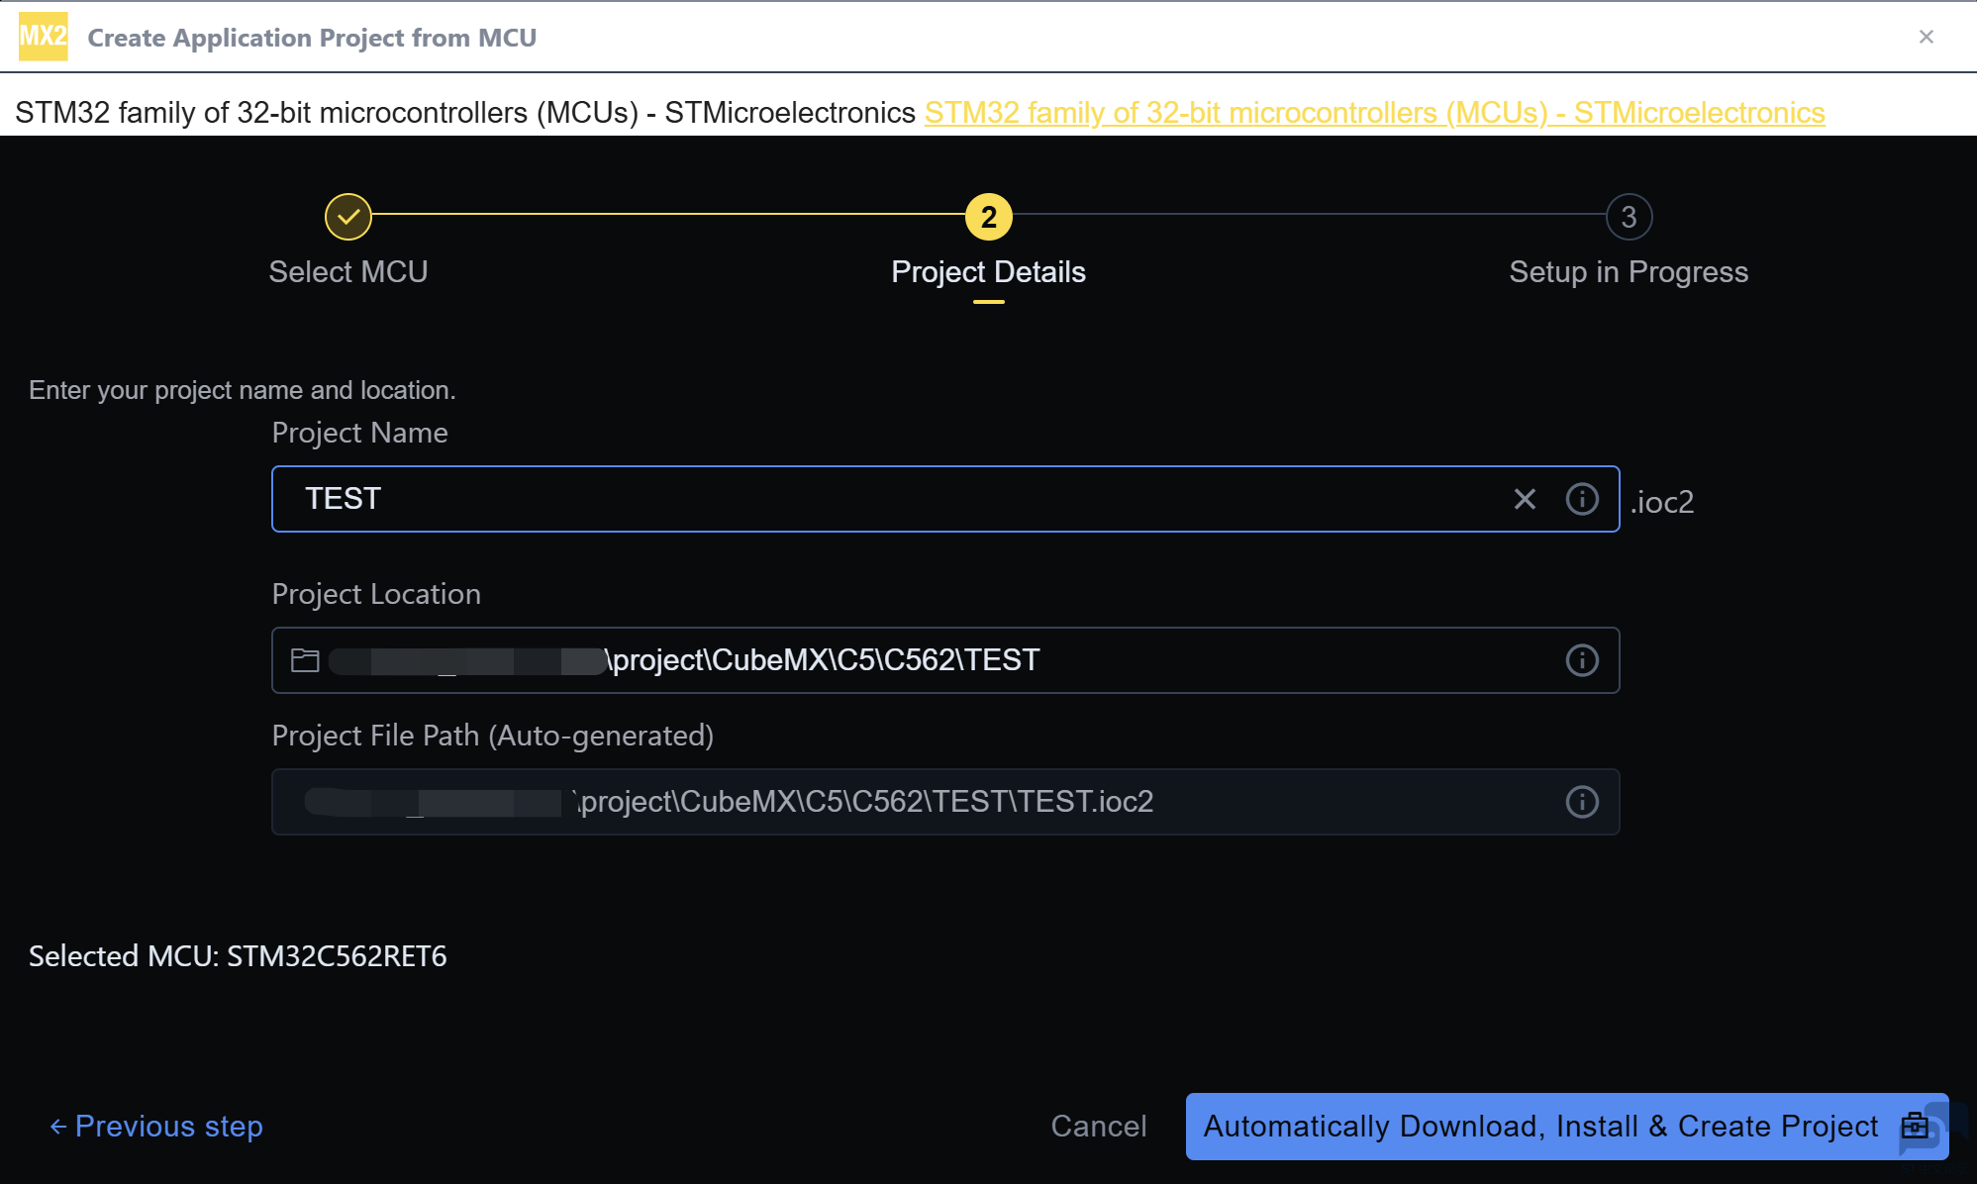Show info for Project Name field
The width and height of the screenshot is (1977, 1184).
pyautogui.click(x=1582, y=499)
